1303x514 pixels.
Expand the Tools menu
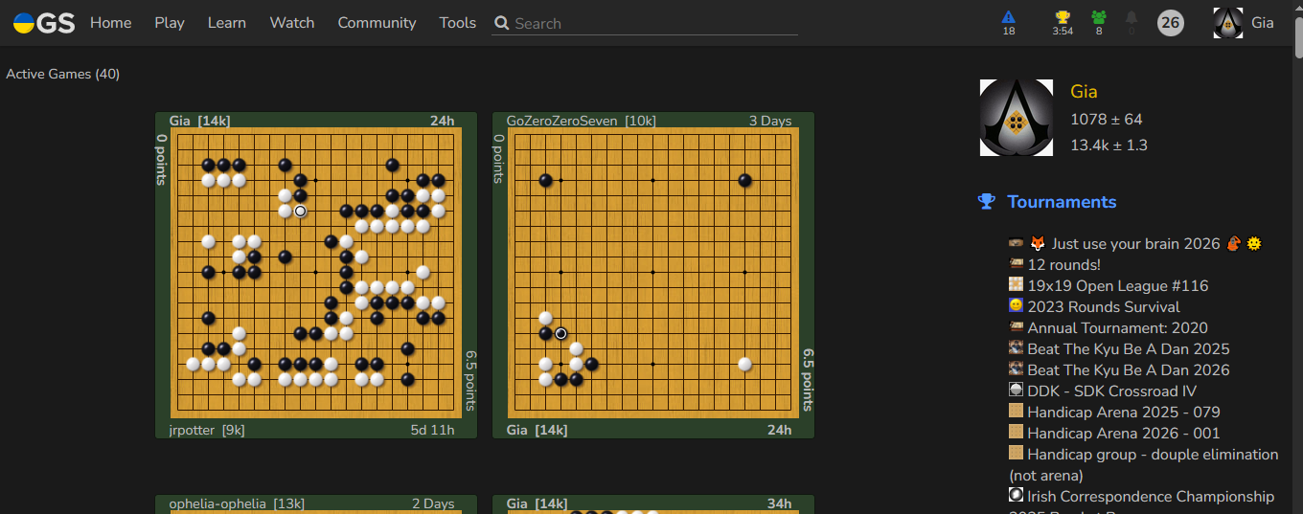coord(457,23)
